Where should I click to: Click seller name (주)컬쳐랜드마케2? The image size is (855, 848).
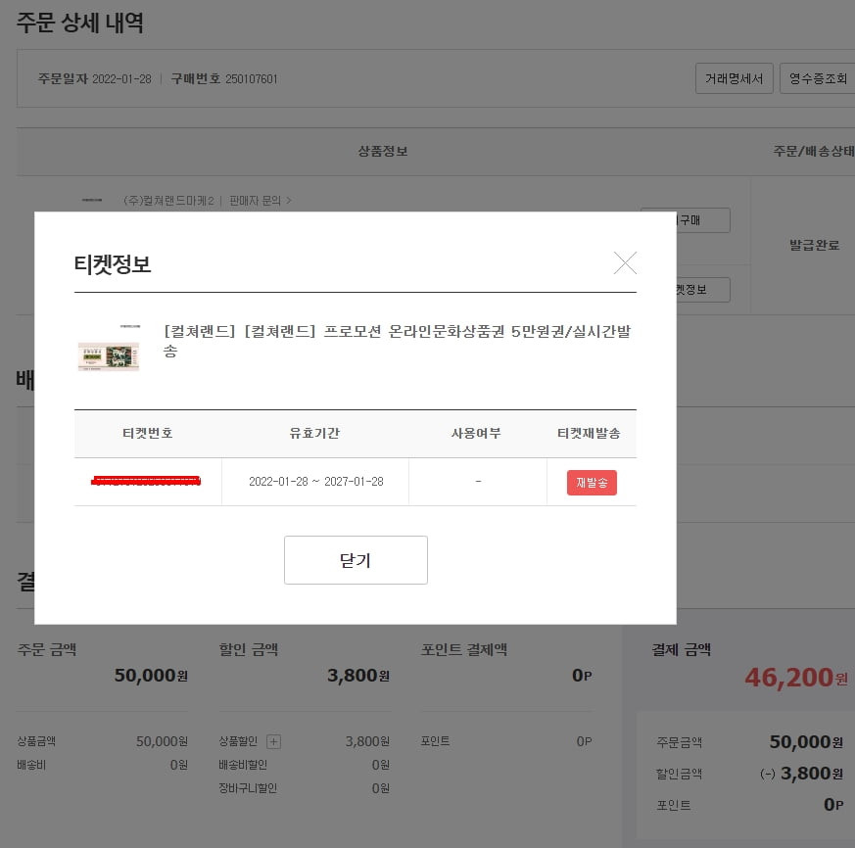click(168, 201)
